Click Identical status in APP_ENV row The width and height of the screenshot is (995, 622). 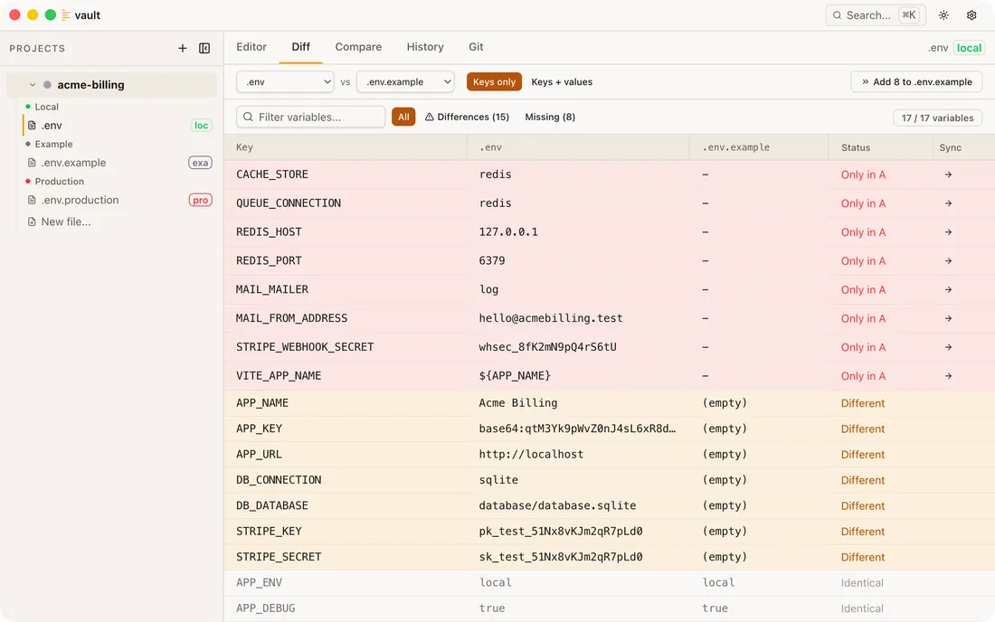tap(862, 583)
